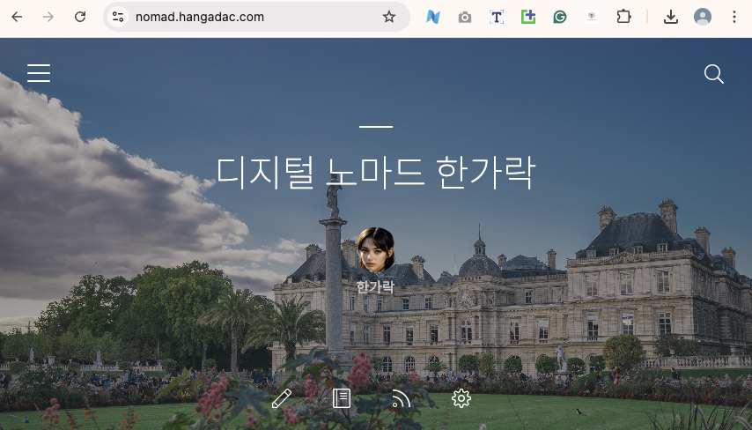Click the 한가락 name under the avatar
Viewport: 752px width, 430px height.
click(375, 287)
